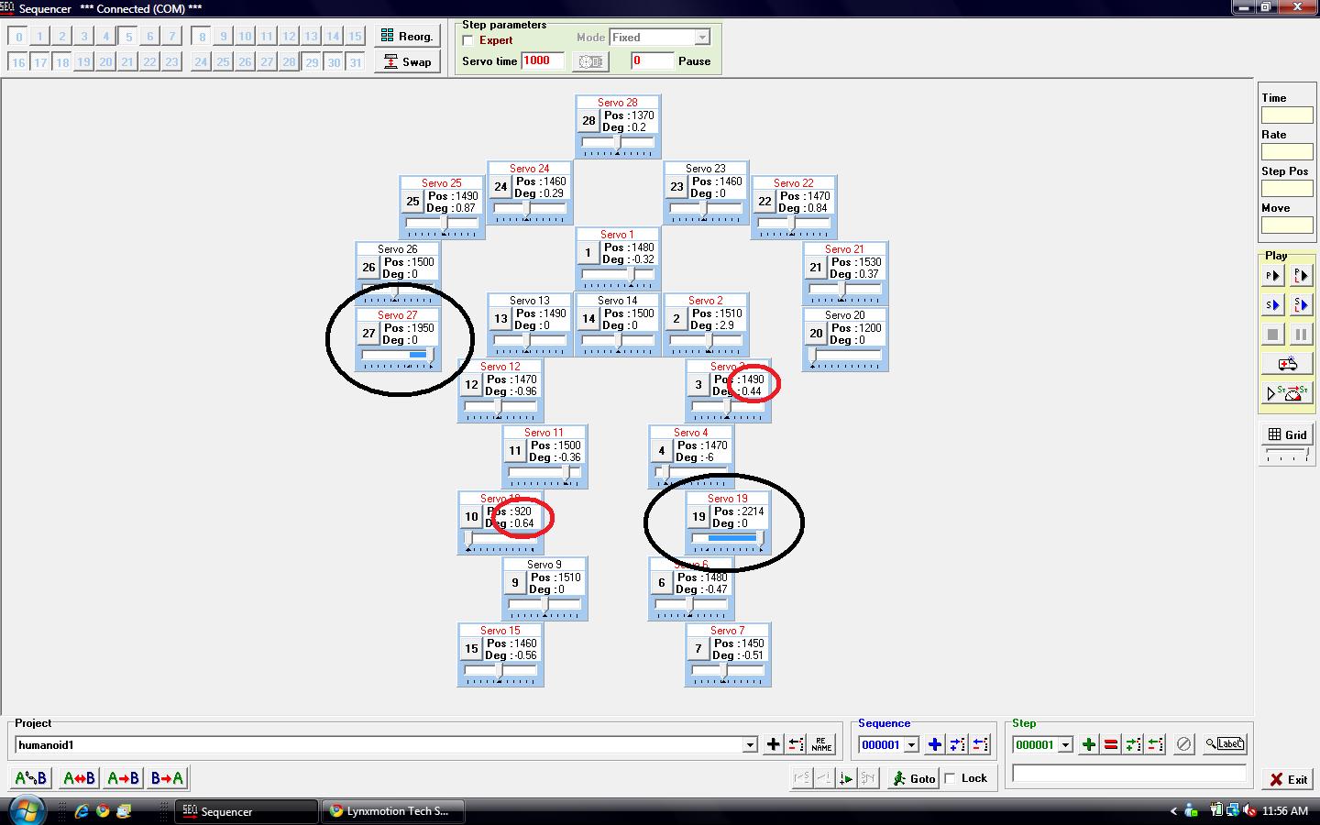Click the A copy to B icon
The image size is (1320, 825).
tap(123, 778)
